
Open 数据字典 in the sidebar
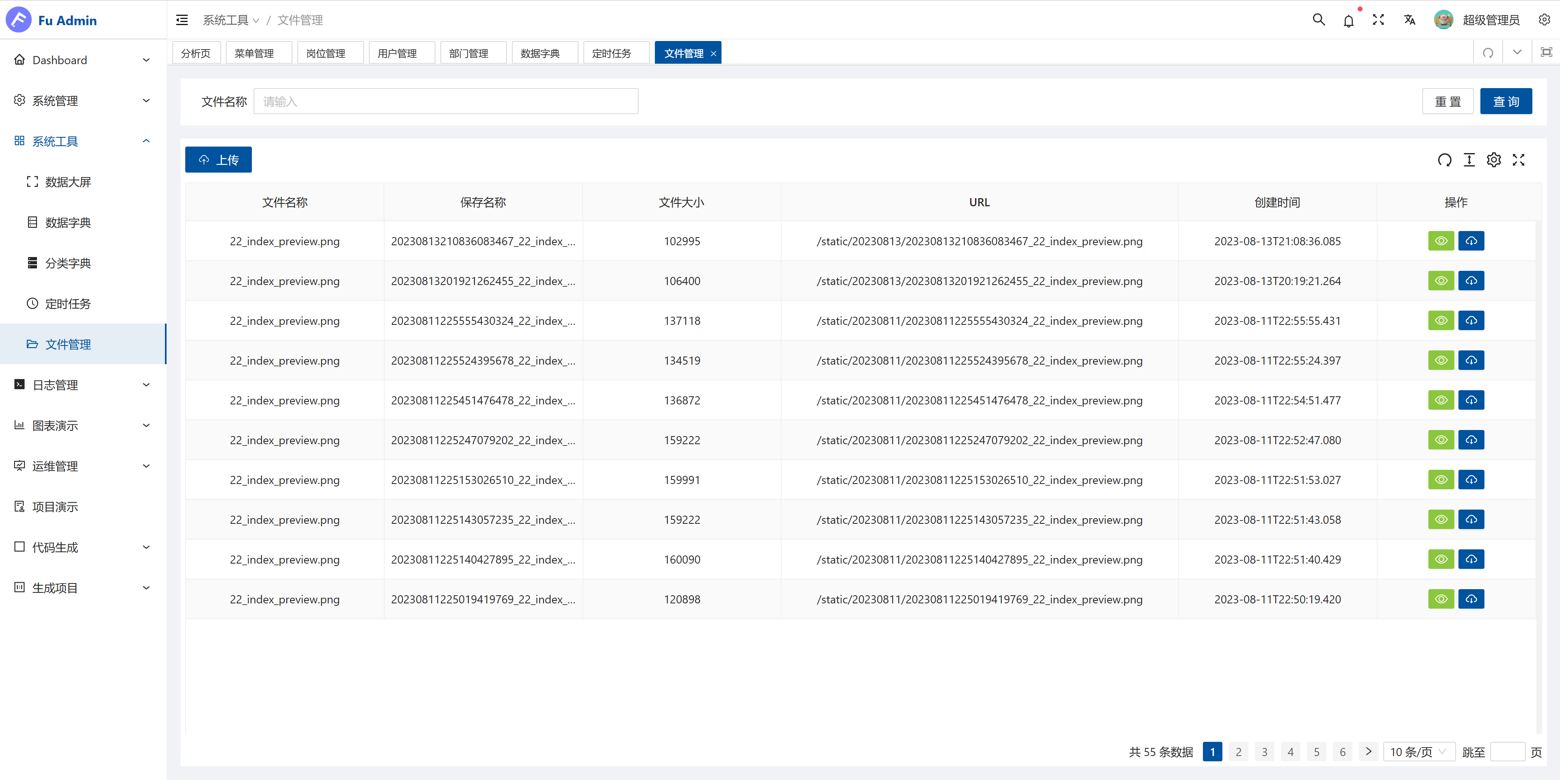pos(68,223)
